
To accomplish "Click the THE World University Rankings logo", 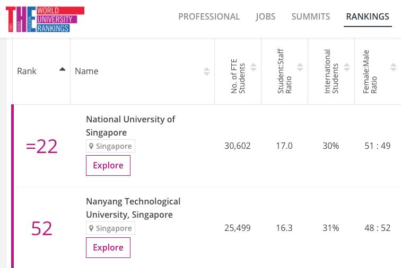I will (45, 19).
